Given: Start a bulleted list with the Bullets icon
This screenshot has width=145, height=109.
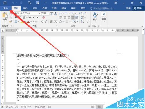Looking at the screenshot, I should 61,13.
